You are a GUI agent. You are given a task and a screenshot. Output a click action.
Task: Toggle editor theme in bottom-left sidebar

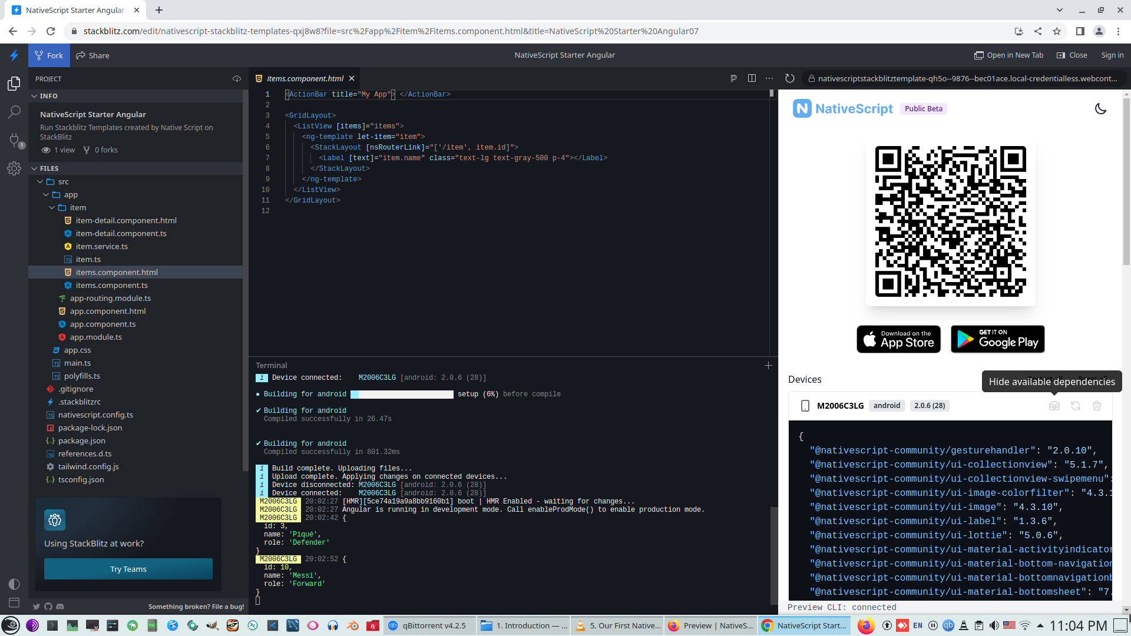pos(14,584)
